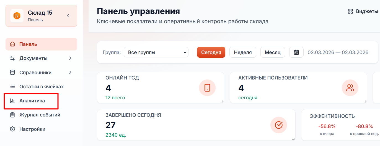Screen dimensions: 380x146
Task: Open Настройки page
Action: 41,129
